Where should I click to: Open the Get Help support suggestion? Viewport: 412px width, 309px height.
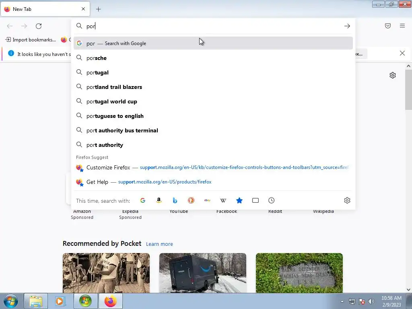213,182
